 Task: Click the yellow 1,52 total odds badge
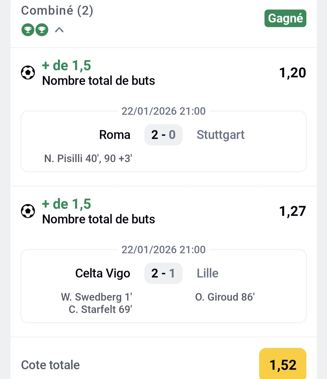click(283, 364)
